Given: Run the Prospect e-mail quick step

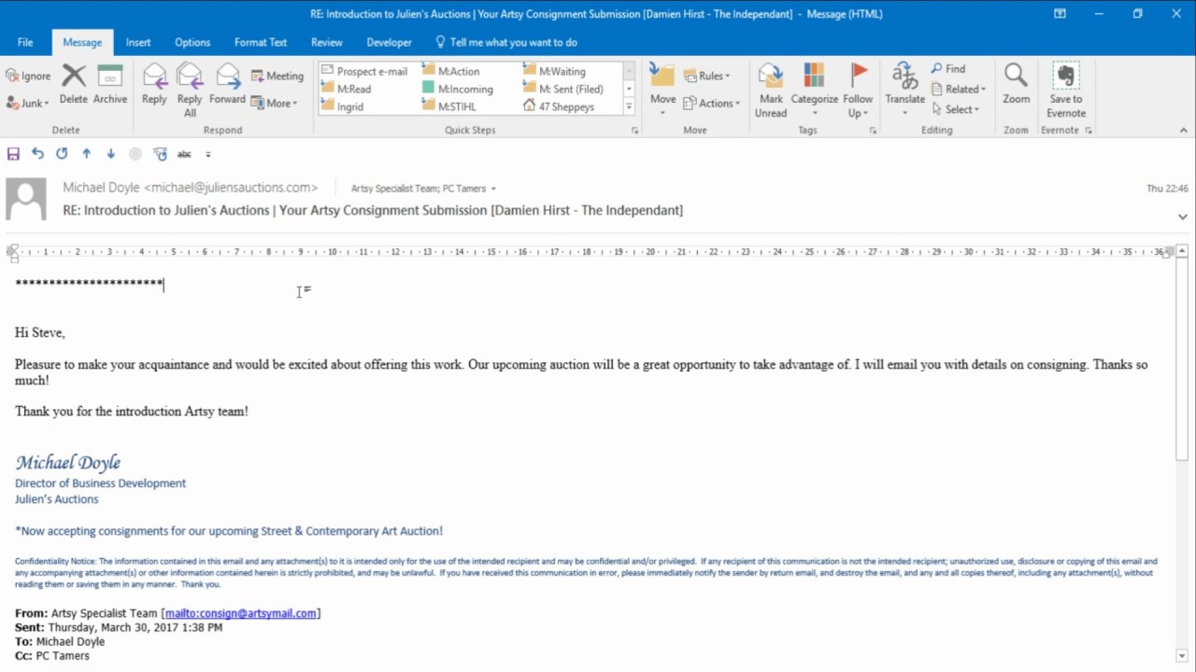Looking at the screenshot, I should [364, 71].
